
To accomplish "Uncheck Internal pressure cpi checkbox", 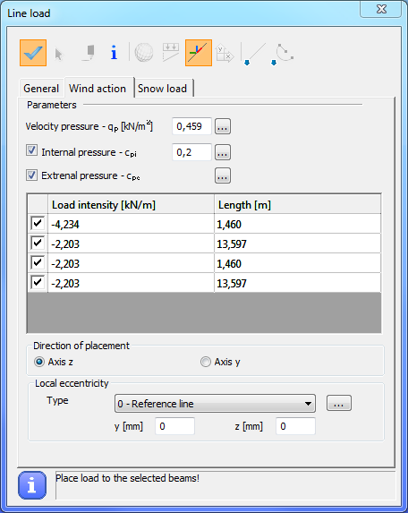I will (x=31, y=150).
